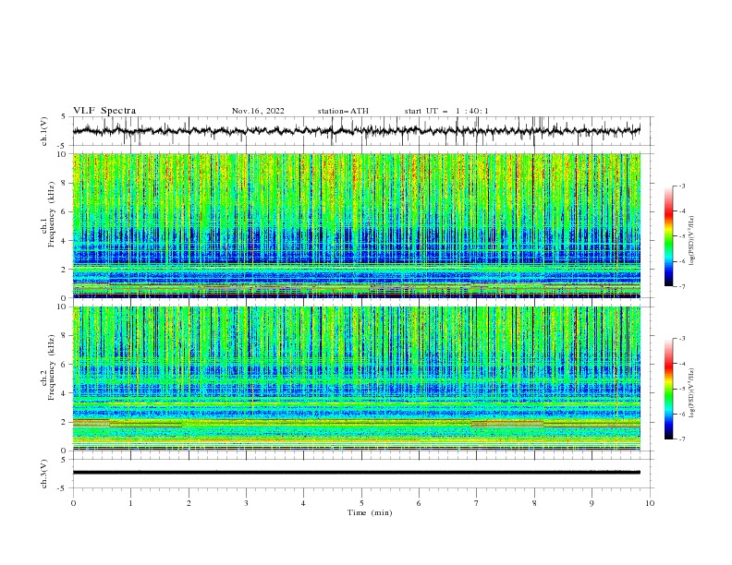Click time axis tick label "5"
The height and width of the screenshot is (565, 732).
361,503
